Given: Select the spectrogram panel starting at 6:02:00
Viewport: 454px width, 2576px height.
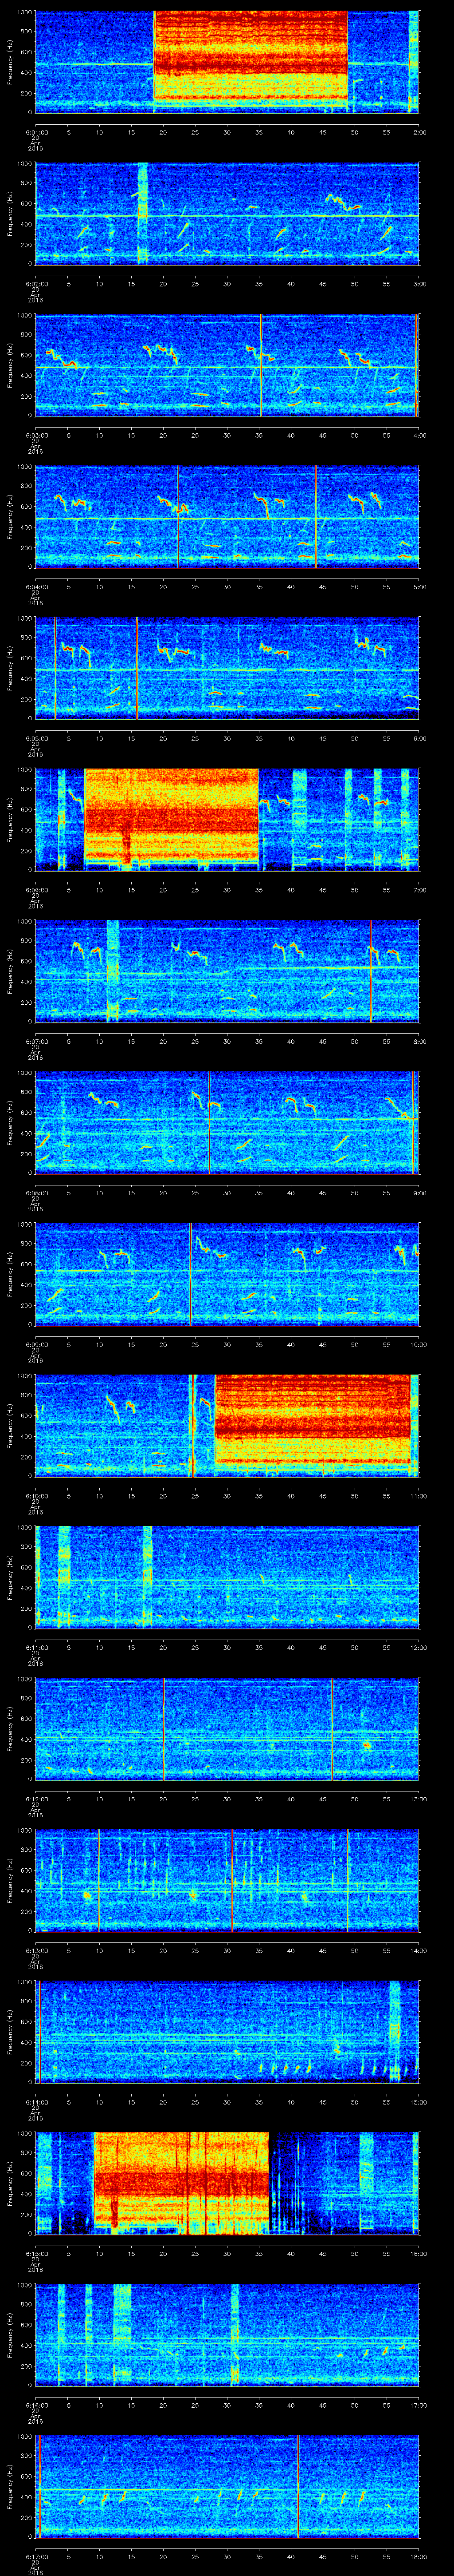Looking at the screenshot, I should (227, 213).
